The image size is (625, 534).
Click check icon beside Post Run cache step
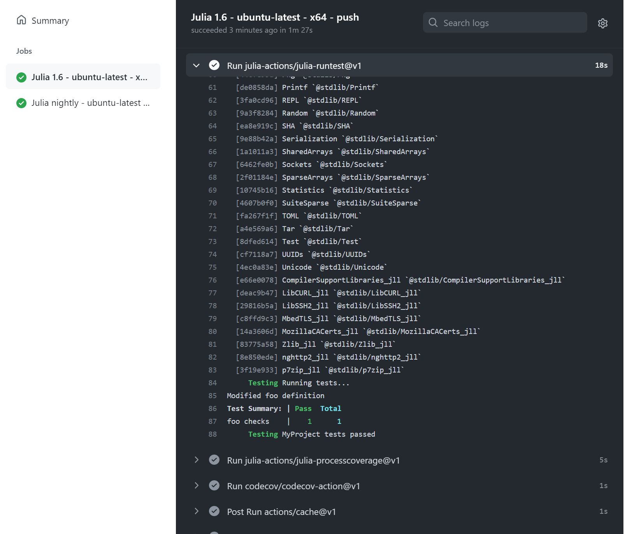point(214,511)
